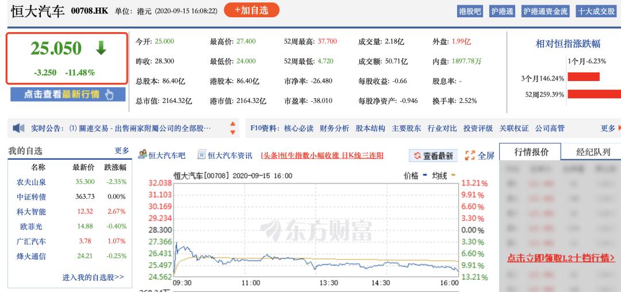Open 欧菲光 in watchlist
Screen dimensions: 621x292
coord(31,226)
